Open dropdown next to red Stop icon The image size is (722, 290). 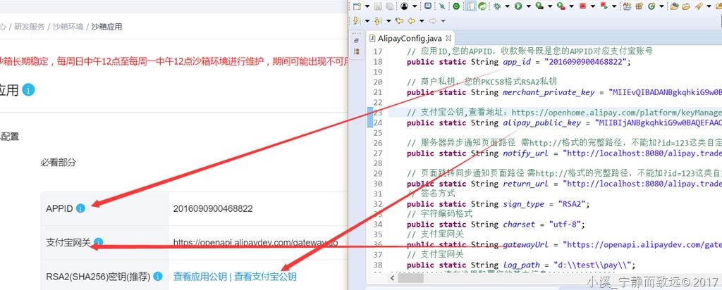(592, 6)
